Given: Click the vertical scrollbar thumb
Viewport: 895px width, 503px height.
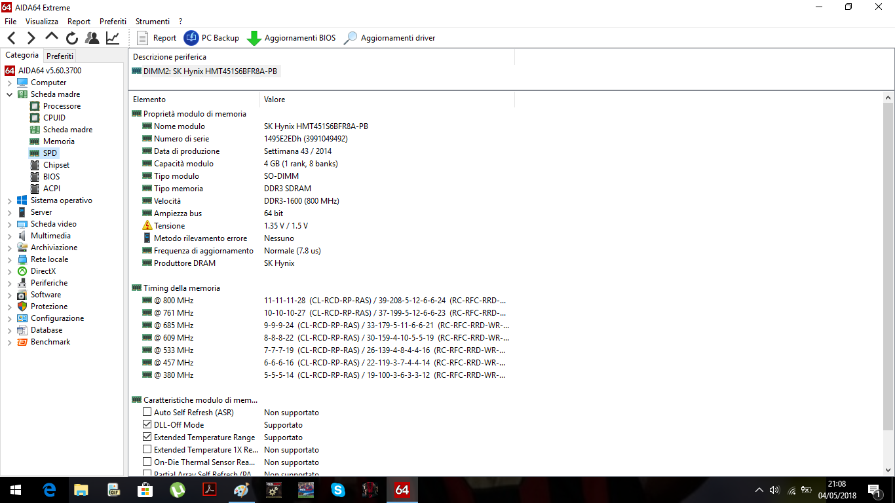Looking at the screenshot, I should pyautogui.click(x=888, y=266).
